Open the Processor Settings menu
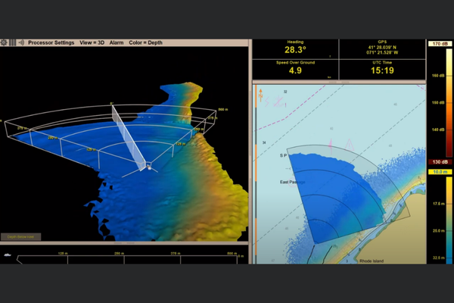 click(x=51, y=42)
